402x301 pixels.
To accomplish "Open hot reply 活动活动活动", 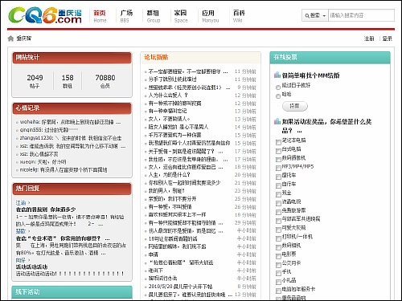I will [31, 266].
